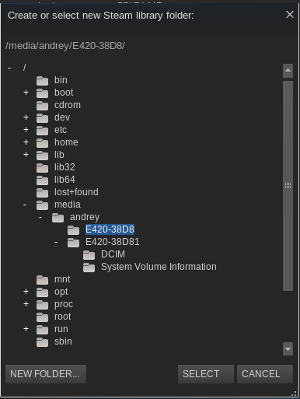Expand the boot folder node

[26, 93]
